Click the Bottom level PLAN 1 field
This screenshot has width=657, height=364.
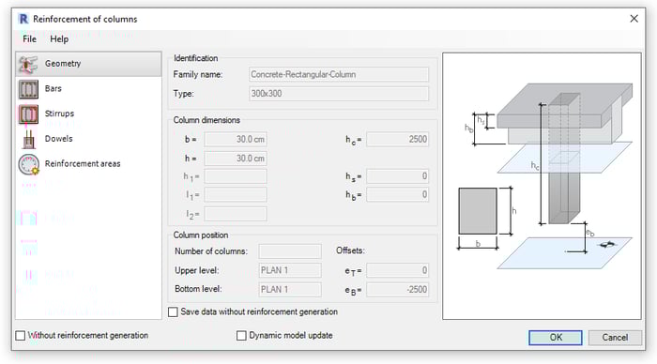click(x=290, y=290)
